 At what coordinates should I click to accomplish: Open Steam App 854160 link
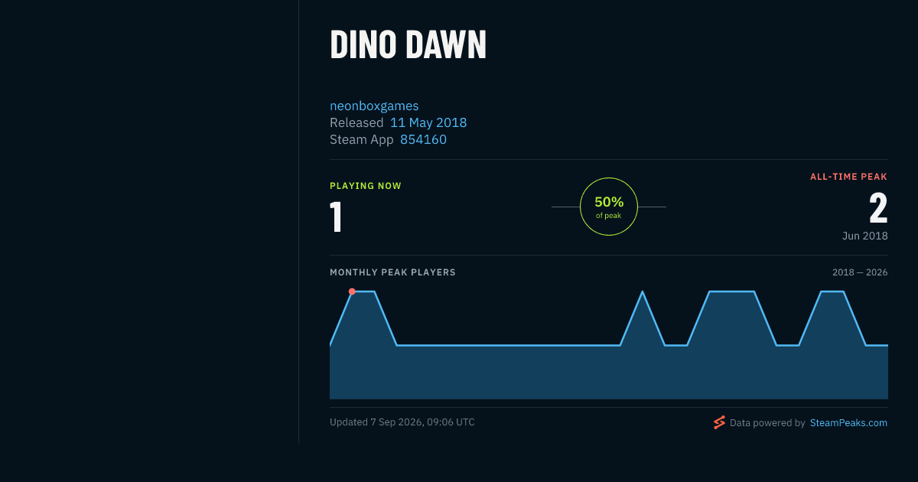click(x=423, y=139)
